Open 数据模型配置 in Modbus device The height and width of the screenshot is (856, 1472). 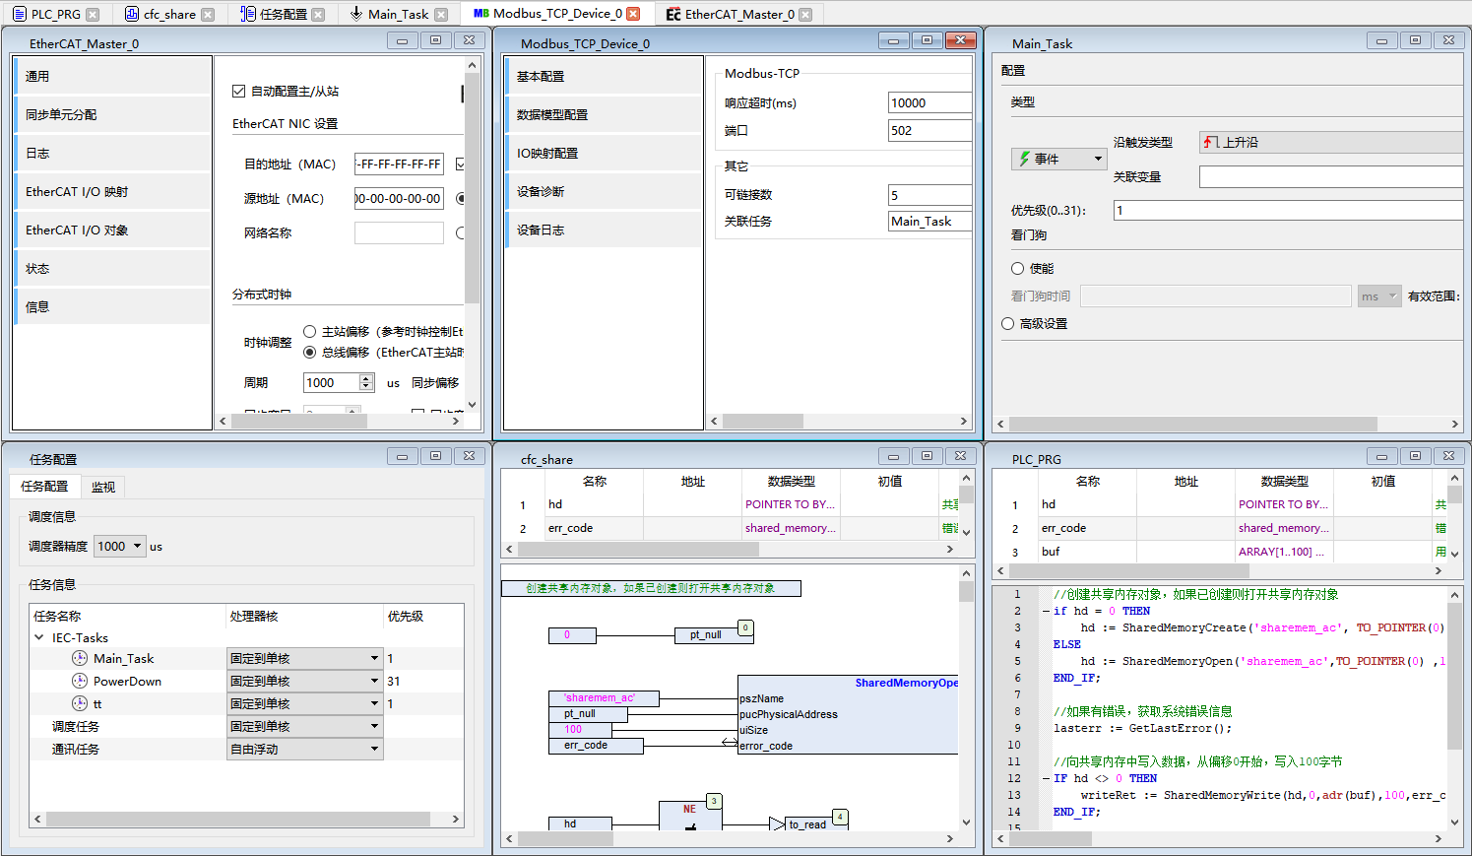click(604, 114)
